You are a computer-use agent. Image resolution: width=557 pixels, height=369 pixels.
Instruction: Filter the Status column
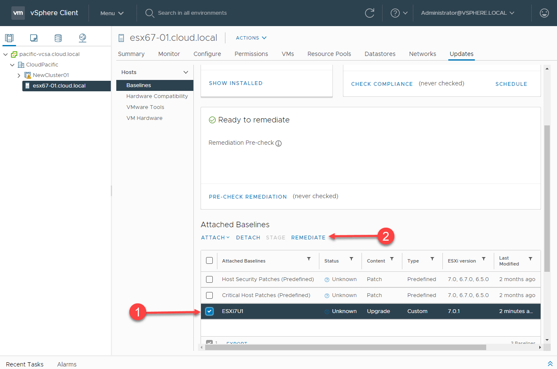coord(351,259)
